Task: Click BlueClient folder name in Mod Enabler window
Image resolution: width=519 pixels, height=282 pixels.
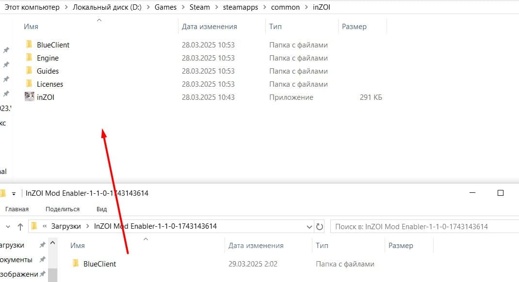Action: point(99,264)
